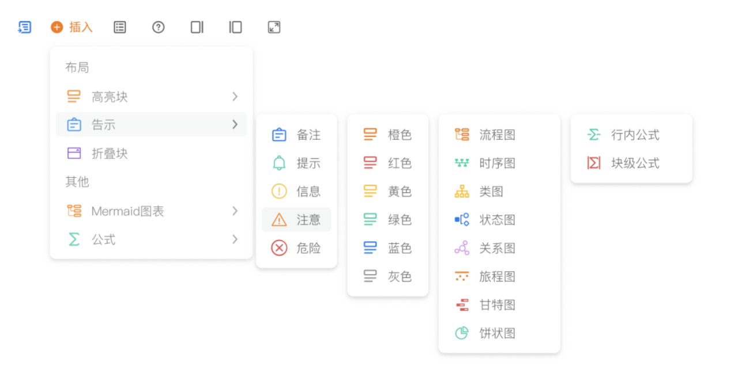Click the fullscreen expand icon in toolbar
The height and width of the screenshot is (381, 738).
click(274, 27)
